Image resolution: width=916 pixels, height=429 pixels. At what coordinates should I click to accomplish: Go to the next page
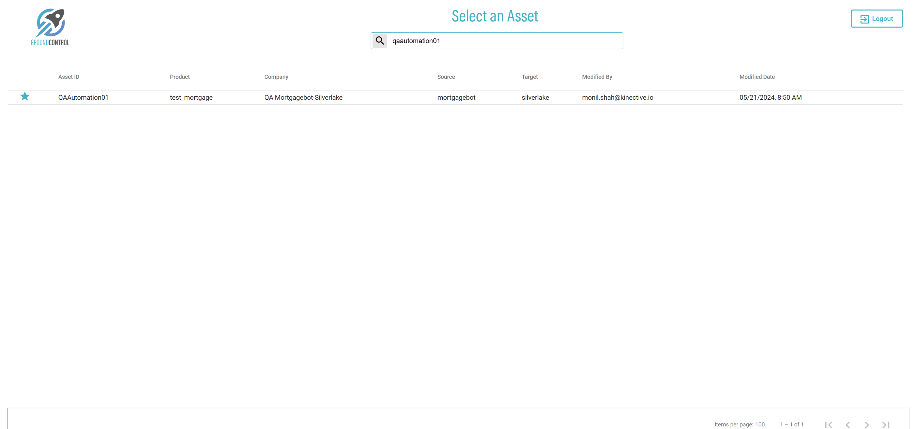point(867,424)
